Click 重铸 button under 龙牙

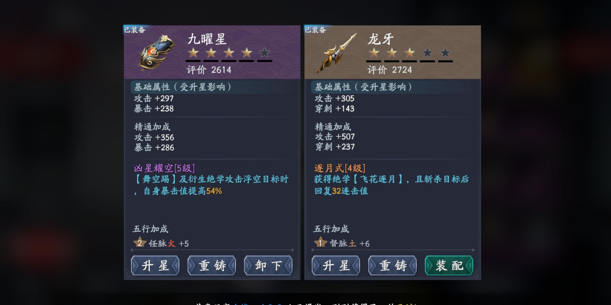(393, 265)
